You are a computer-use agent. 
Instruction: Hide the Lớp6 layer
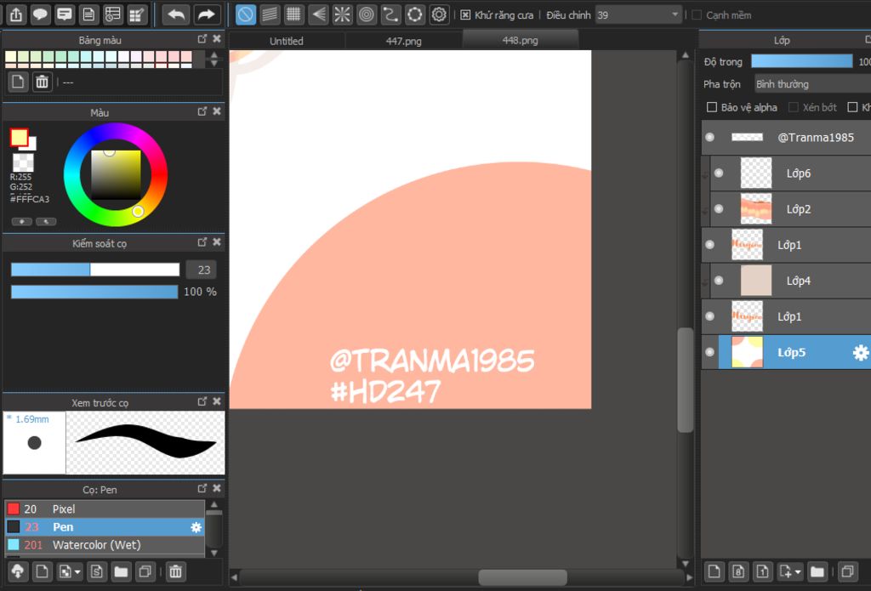pos(719,173)
